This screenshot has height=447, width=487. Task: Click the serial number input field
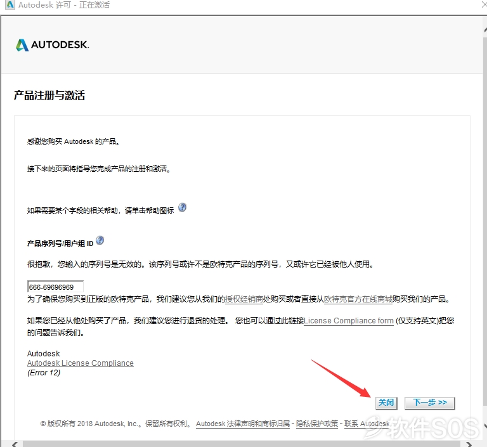[x=55, y=287]
